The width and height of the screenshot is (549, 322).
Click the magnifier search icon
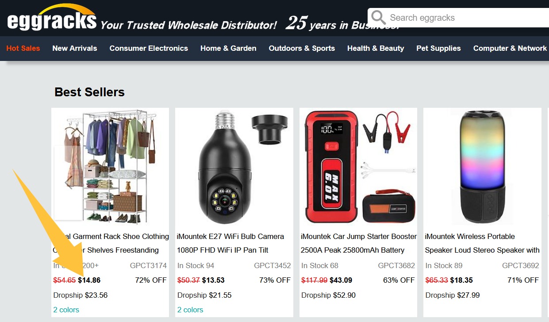(378, 18)
